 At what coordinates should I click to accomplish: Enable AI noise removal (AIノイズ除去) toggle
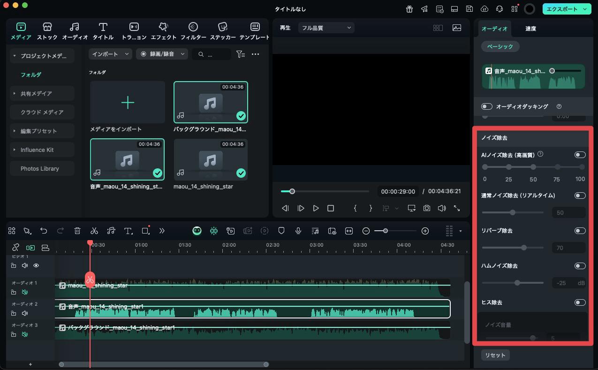pos(580,155)
